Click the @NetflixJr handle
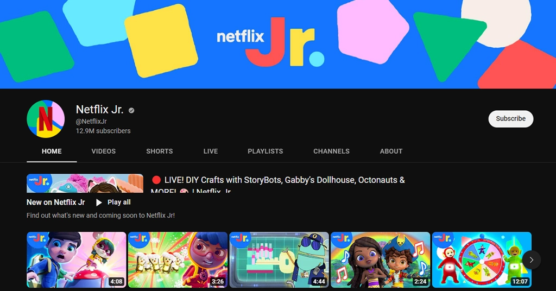The image size is (556, 291). click(x=91, y=121)
